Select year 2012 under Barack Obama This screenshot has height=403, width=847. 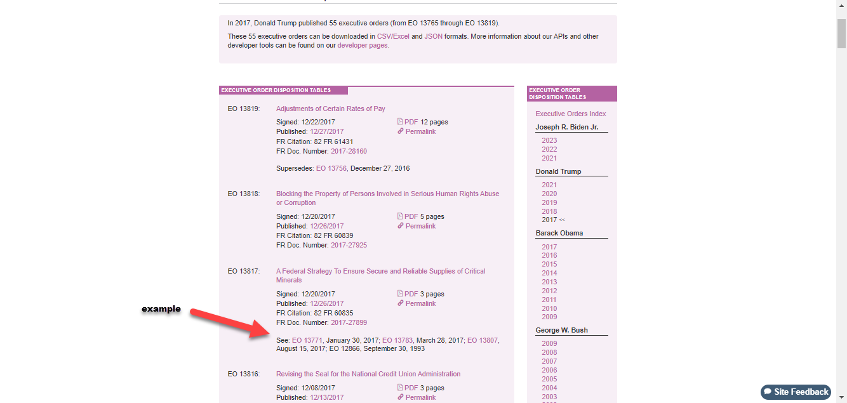tap(549, 291)
